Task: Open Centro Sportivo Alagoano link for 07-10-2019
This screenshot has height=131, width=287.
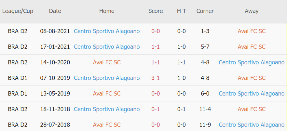Action: tap(107, 78)
